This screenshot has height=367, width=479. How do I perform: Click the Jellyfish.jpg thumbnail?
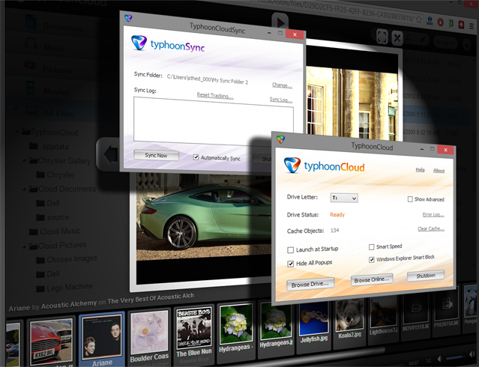tap(314, 322)
